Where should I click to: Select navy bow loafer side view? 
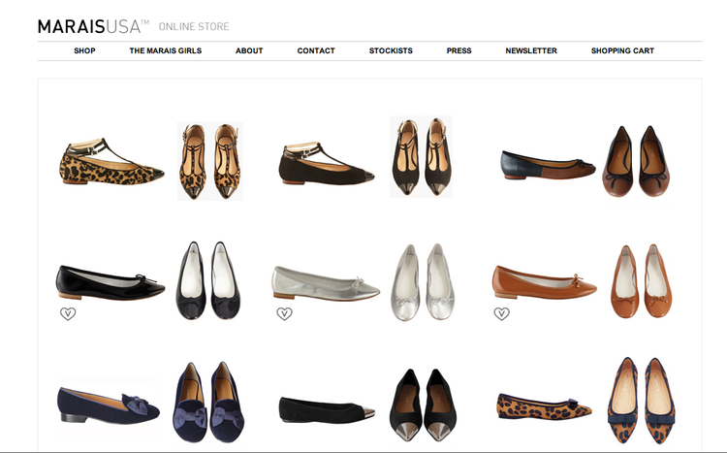tap(109, 404)
